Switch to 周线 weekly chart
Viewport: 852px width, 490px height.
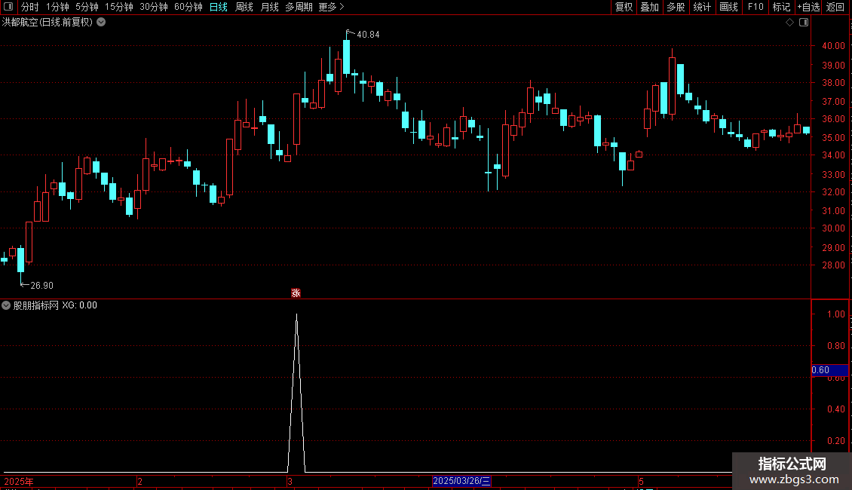(244, 7)
